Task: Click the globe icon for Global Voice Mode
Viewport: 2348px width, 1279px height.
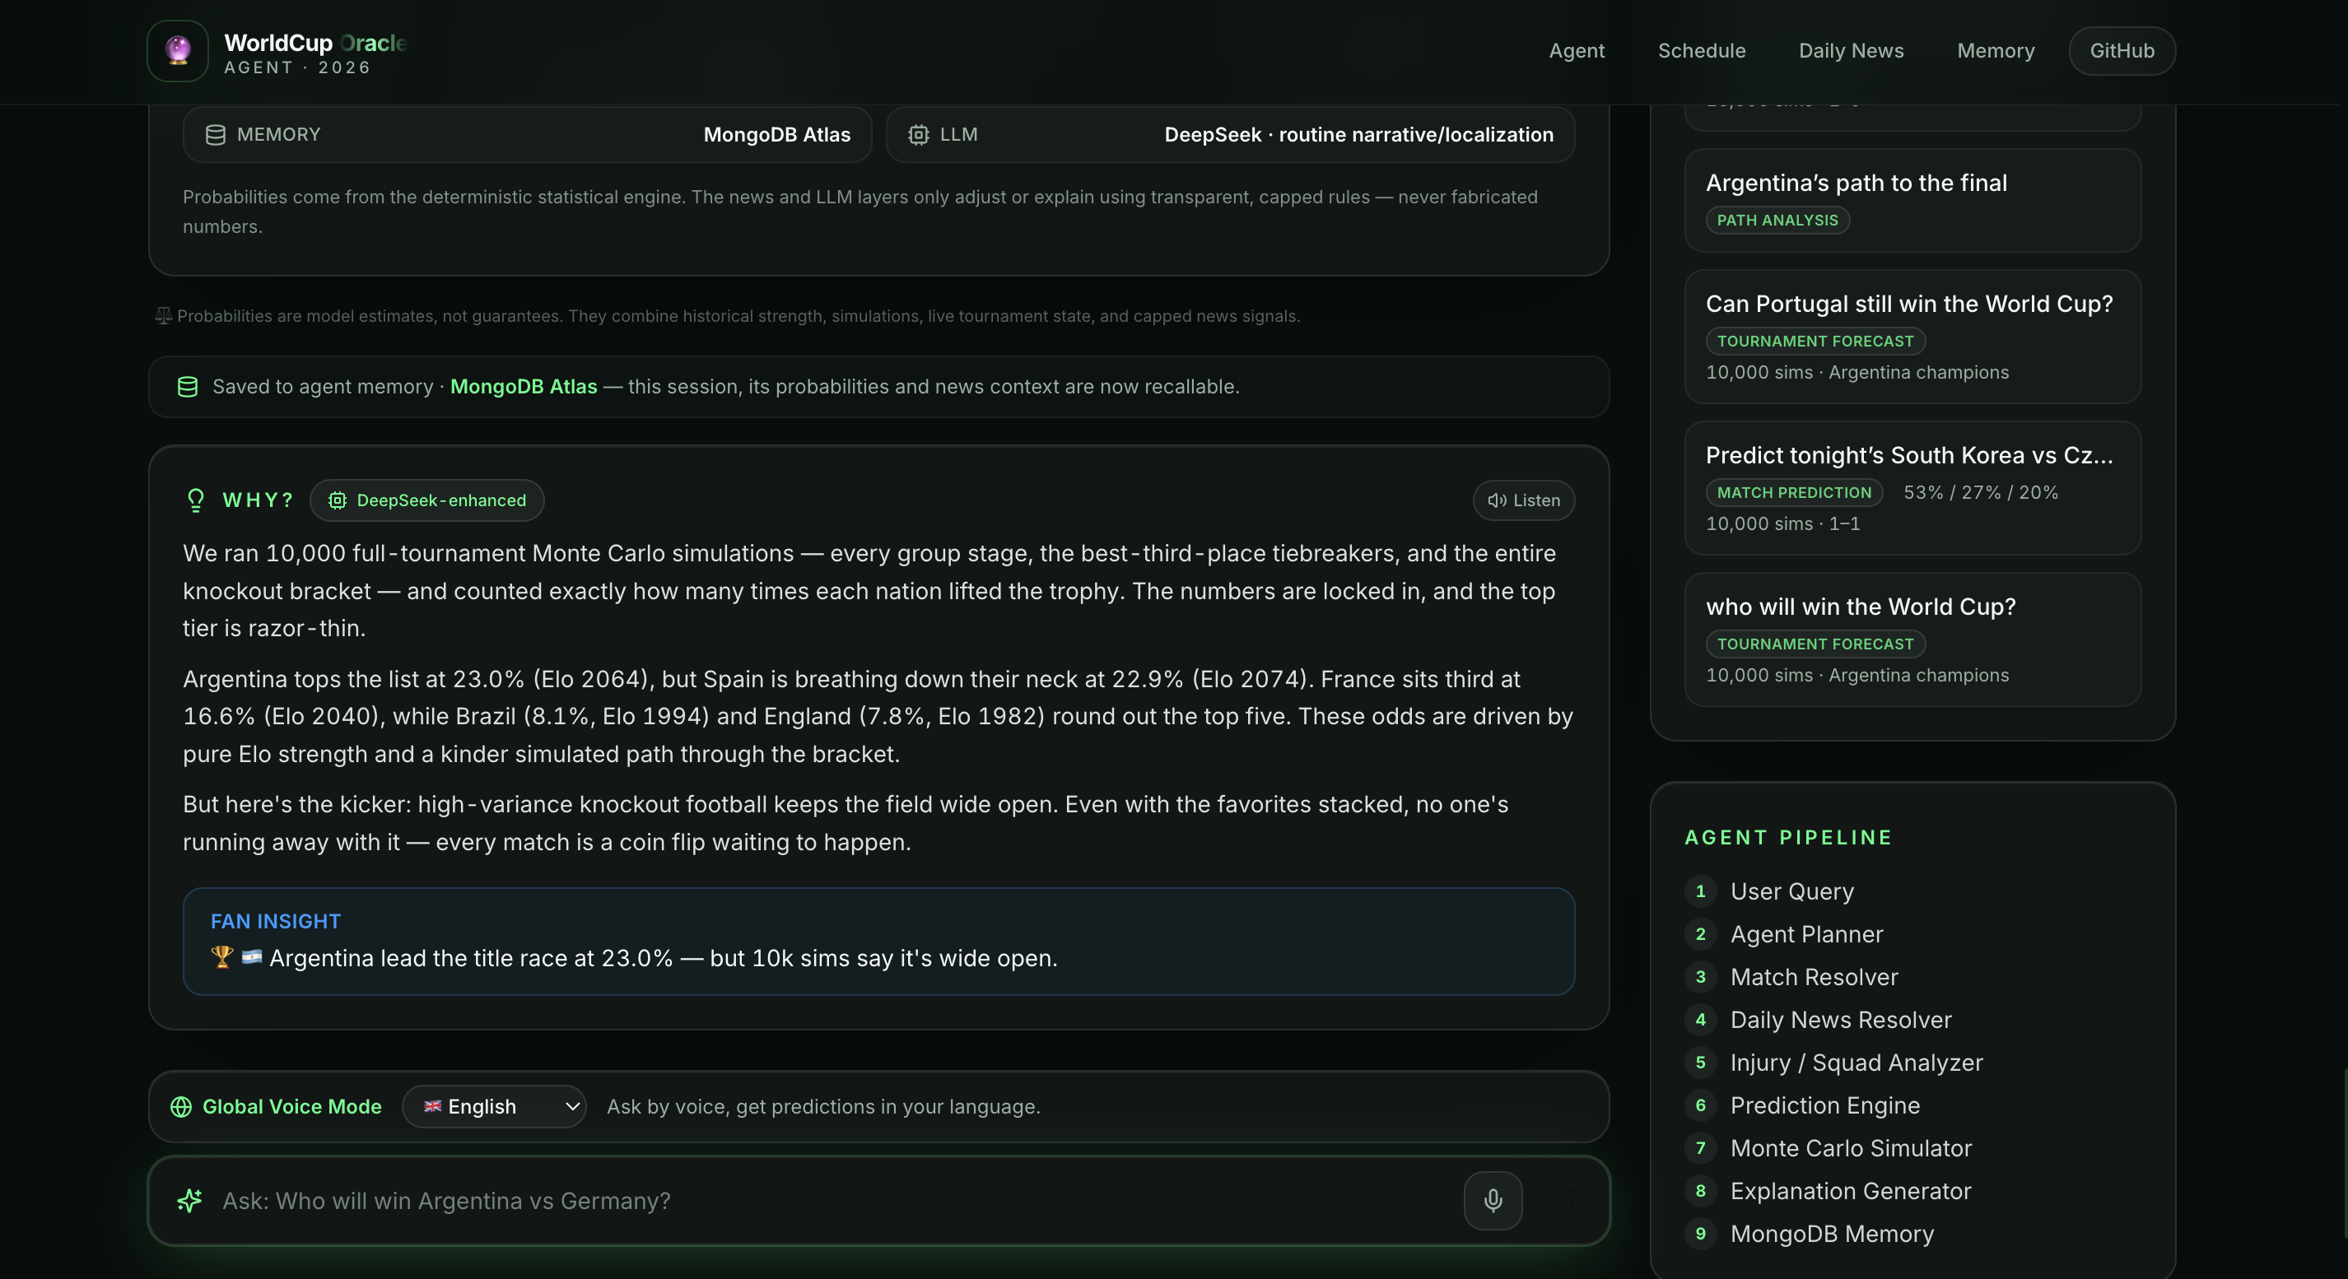Action: coord(181,1107)
